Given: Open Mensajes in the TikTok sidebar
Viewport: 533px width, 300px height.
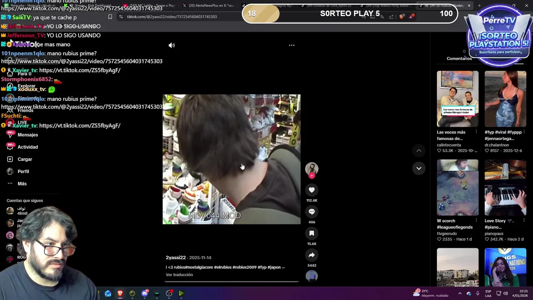Looking at the screenshot, I should tap(22, 135).
